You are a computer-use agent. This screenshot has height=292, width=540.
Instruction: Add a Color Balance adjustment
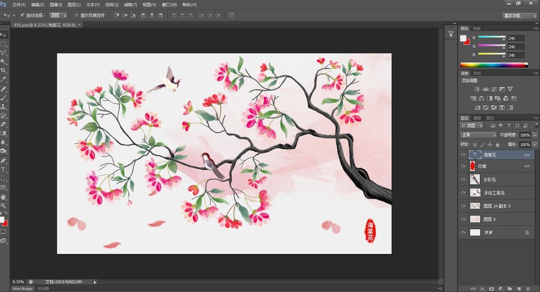coord(481,98)
